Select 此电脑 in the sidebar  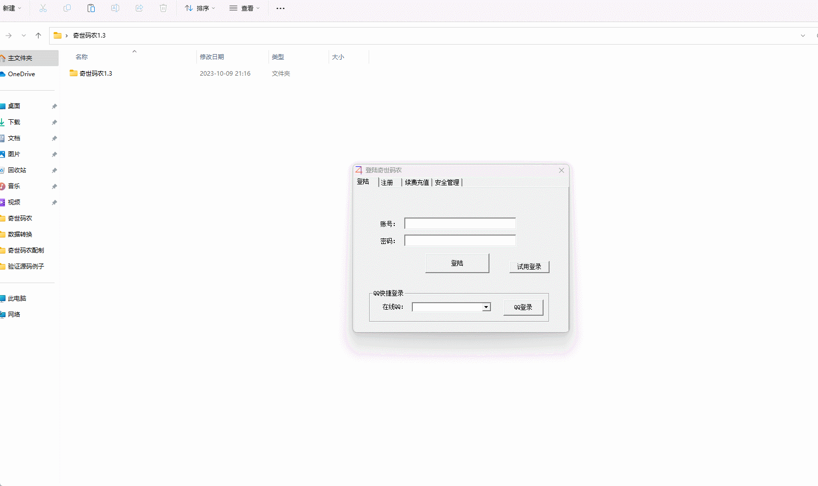click(17, 299)
